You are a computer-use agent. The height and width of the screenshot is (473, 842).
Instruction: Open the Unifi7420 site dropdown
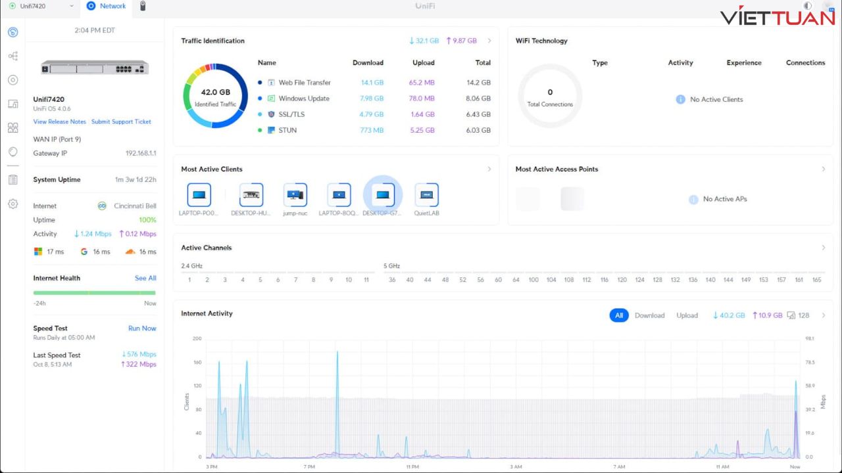[x=40, y=6]
